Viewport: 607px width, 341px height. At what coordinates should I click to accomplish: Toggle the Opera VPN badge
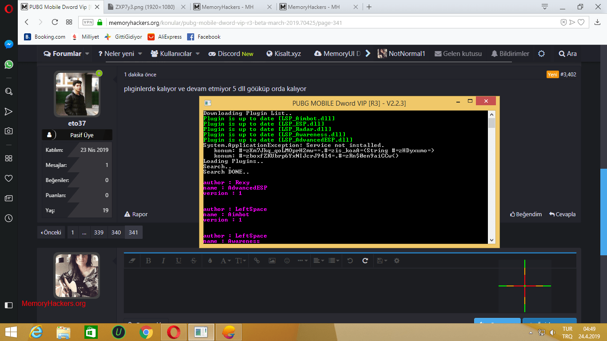(88, 22)
